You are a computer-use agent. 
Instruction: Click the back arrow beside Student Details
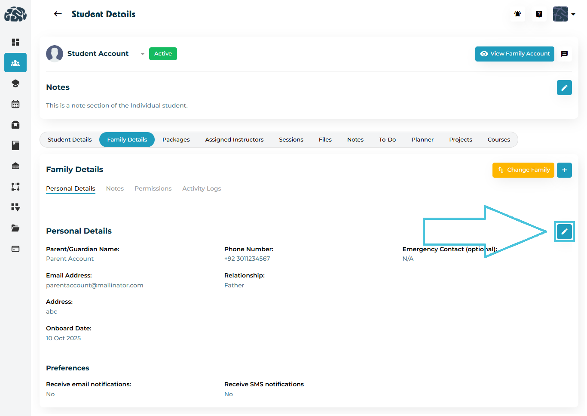click(58, 14)
